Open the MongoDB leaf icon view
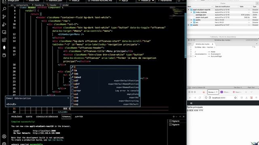The width and height of the screenshot is (259, 145). pyautogui.click(x=4, y=48)
